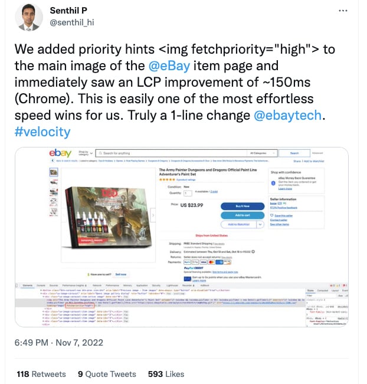Open the @ebaytech mention link
367x384 pixels.
(287, 116)
